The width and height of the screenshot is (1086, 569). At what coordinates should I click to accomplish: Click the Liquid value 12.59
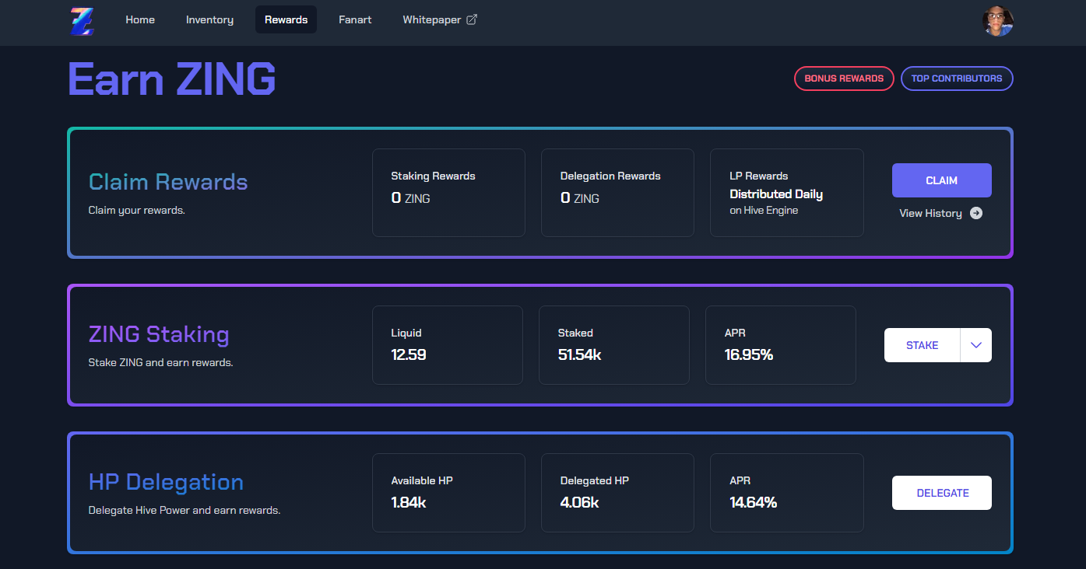tap(409, 355)
